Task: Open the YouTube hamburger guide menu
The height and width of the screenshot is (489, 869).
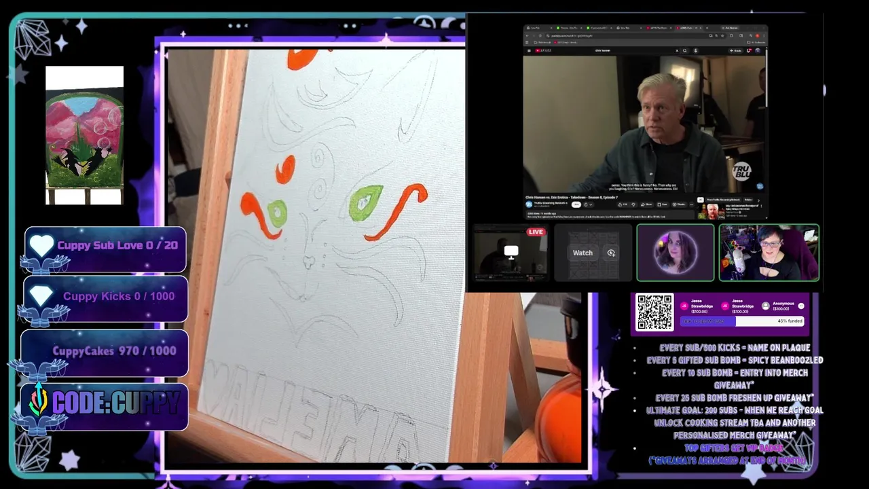Action: tap(529, 50)
